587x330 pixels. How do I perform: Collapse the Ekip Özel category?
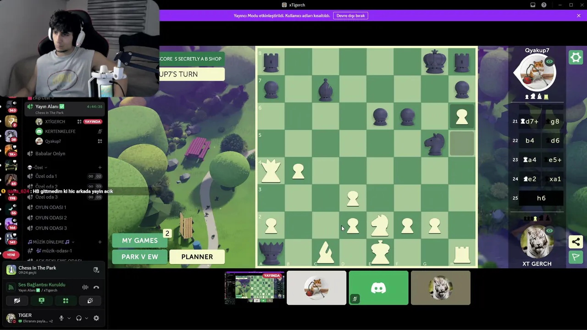point(40,98)
